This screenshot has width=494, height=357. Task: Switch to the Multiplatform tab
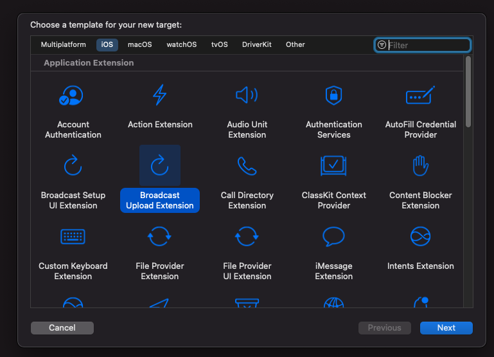(x=64, y=45)
